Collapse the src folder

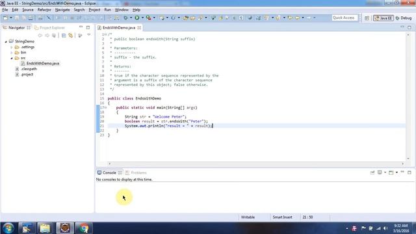pyautogui.click(x=12, y=58)
